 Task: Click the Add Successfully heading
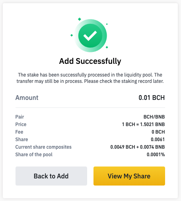coord(90,61)
